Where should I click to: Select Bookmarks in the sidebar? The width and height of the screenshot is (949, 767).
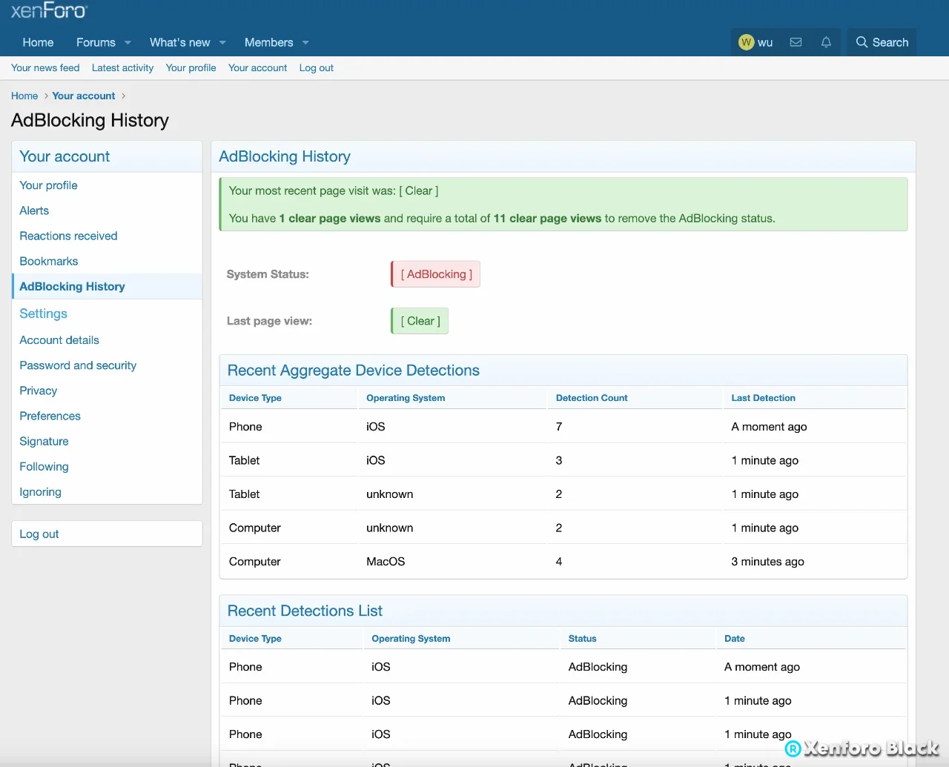(107, 261)
